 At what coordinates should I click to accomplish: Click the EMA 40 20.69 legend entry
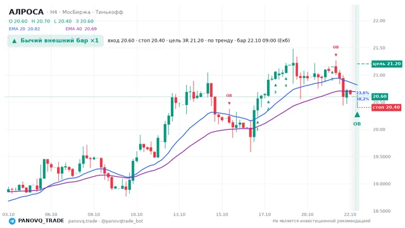pyautogui.click(x=81, y=29)
